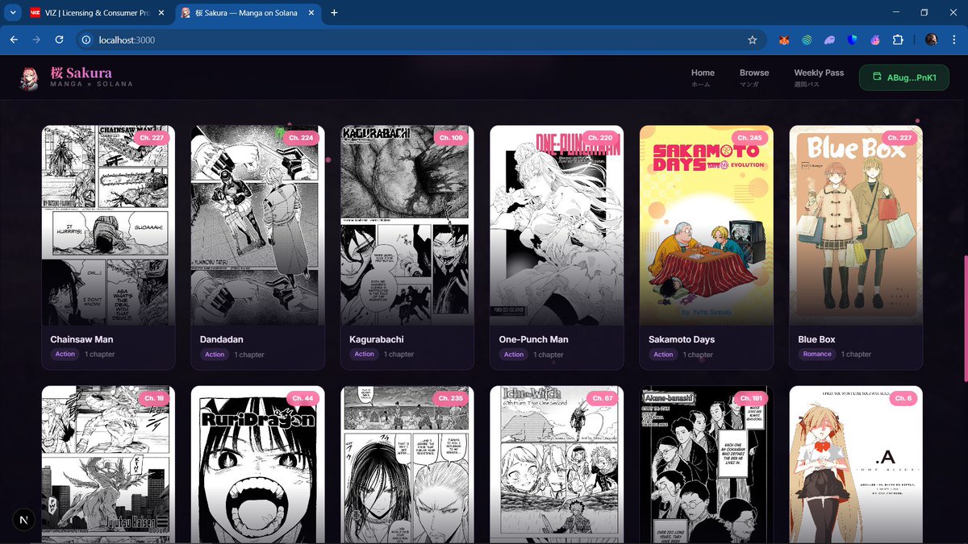
Task: Click the Action tag under One-Punch Man
Action: coord(514,355)
